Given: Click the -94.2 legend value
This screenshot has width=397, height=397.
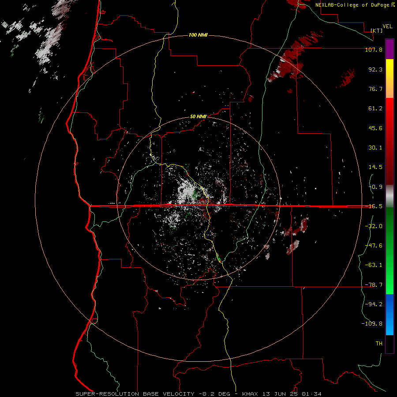Looking at the screenshot, I should point(374,304).
